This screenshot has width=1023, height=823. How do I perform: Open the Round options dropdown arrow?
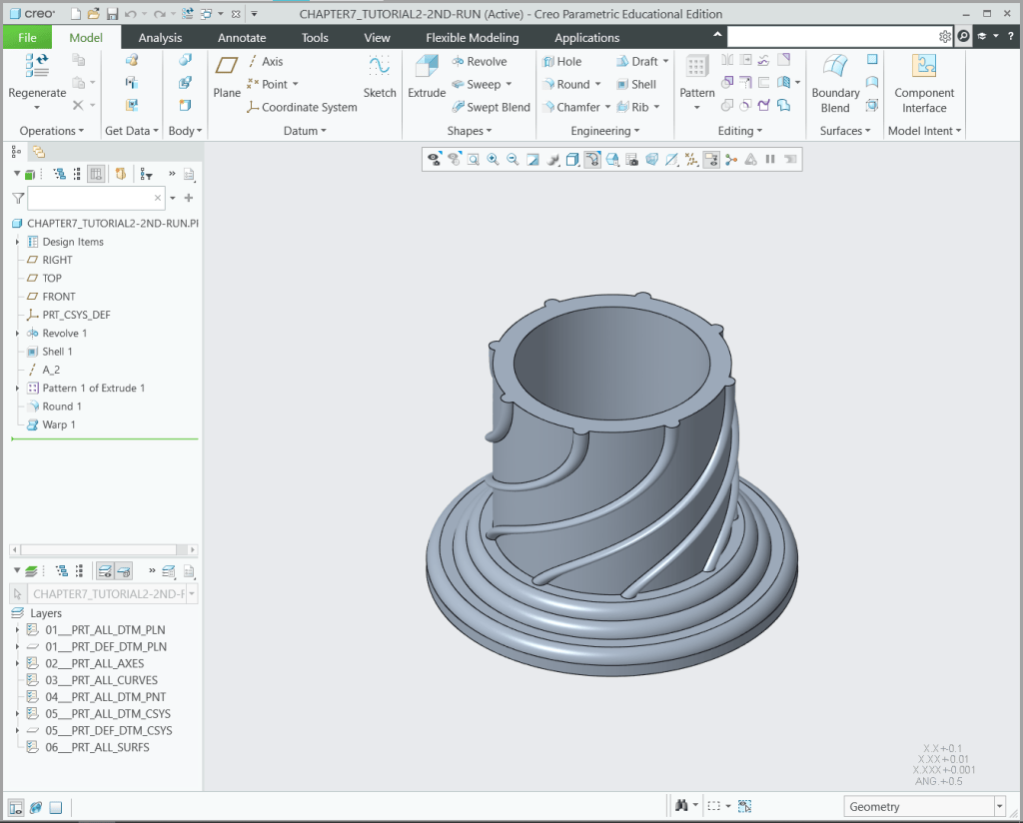coord(597,84)
